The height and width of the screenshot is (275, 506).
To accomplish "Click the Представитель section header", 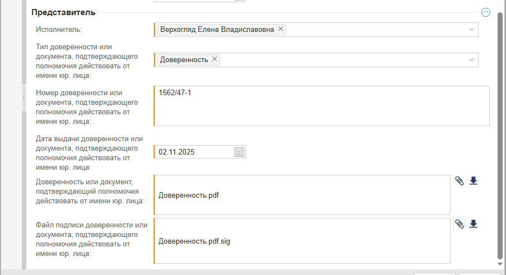I will coord(63,12).
